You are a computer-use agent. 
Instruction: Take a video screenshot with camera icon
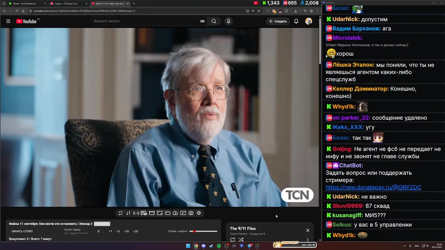pos(191,213)
